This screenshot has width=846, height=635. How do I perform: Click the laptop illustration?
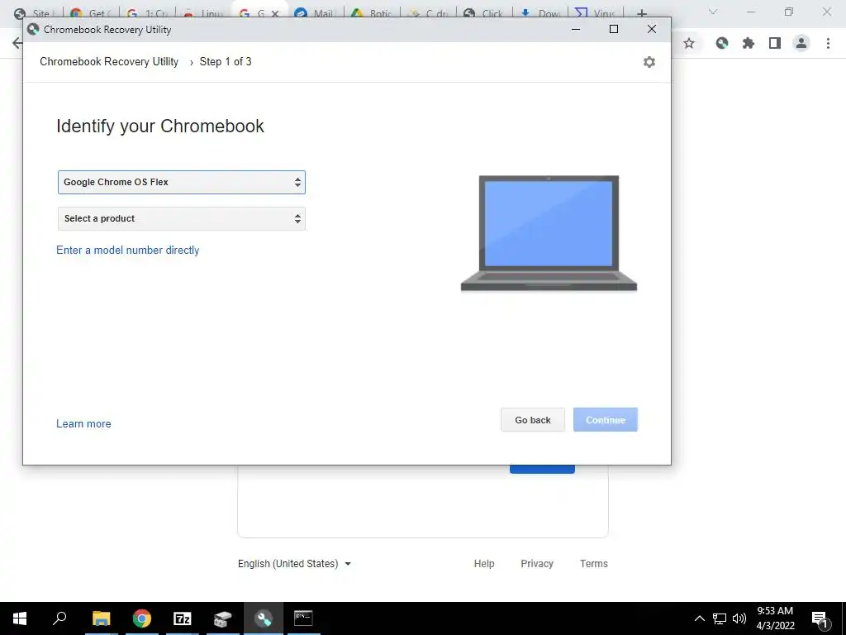pos(549,233)
